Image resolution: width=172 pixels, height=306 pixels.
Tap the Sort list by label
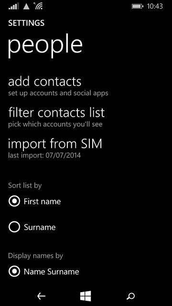click(x=25, y=186)
